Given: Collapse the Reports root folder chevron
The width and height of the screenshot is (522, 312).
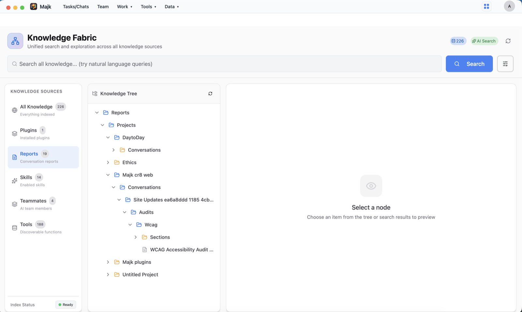Looking at the screenshot, I should 97,112.
